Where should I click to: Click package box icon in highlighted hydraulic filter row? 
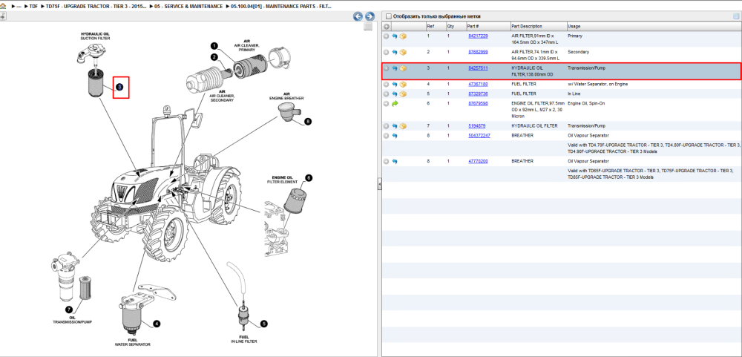[403, 68]
